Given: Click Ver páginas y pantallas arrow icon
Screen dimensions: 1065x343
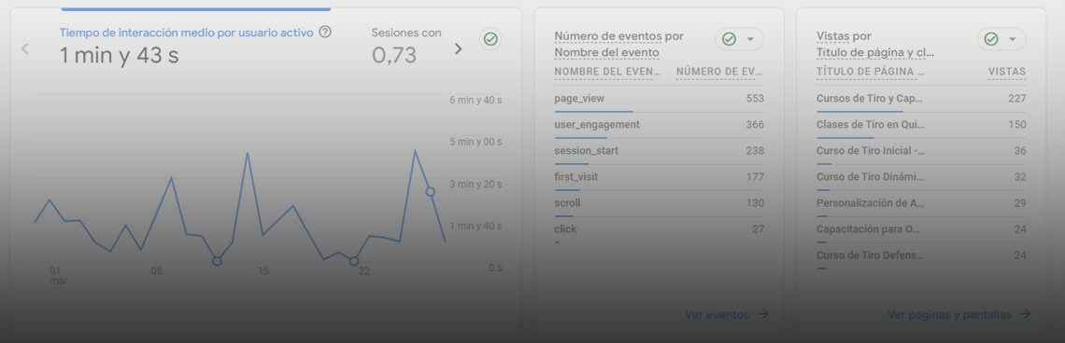Looking at the screenshot, I should 1026,314.
